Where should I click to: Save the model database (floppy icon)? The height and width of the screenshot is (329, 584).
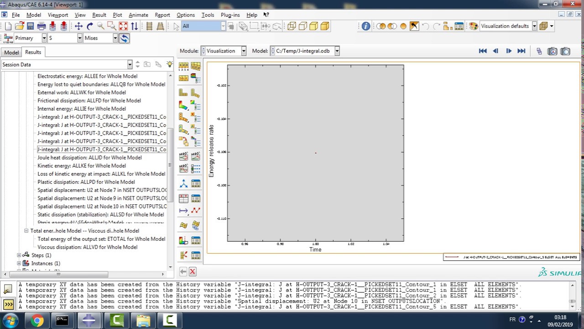pos(30,26)
